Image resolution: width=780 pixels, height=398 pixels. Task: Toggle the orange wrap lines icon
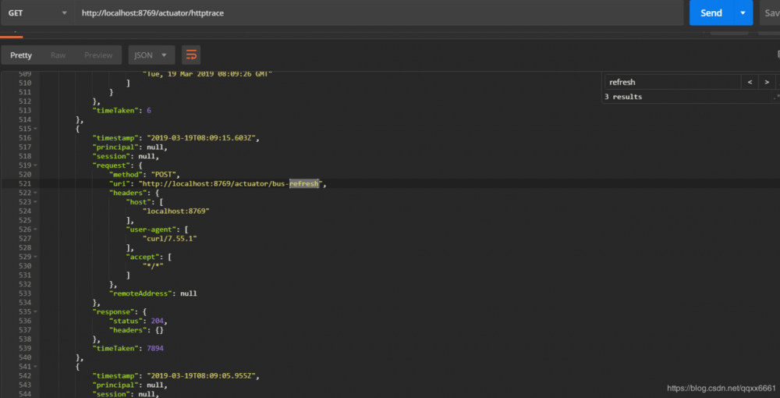191,55
